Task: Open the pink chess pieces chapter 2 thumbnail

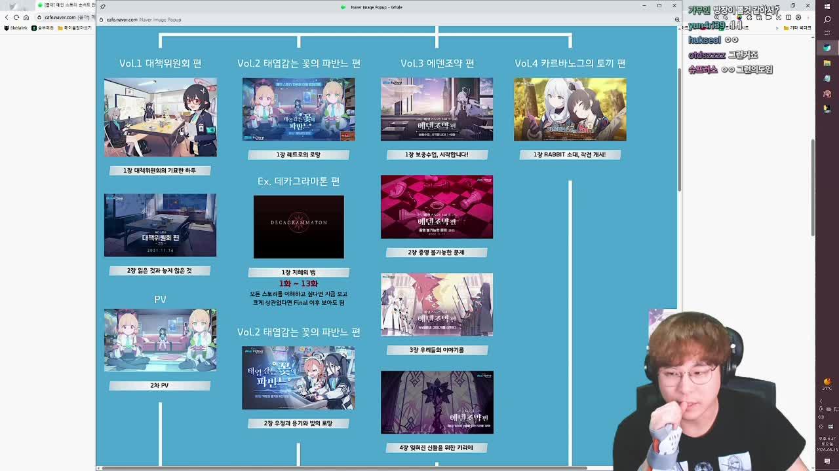Action: [x=437, y=207]
